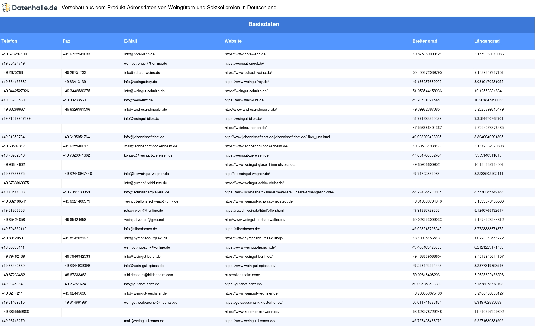The width and height of the screenshot is (535, 326).
Task: Select the fax number +49 6732941033
Action: coord(77,54)
